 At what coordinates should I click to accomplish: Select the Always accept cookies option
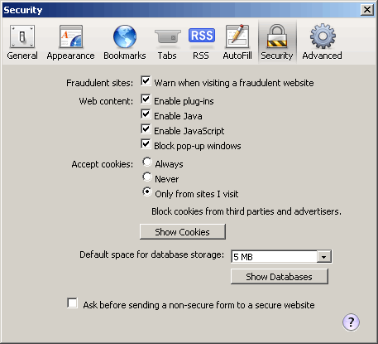[x=147, y=162]
